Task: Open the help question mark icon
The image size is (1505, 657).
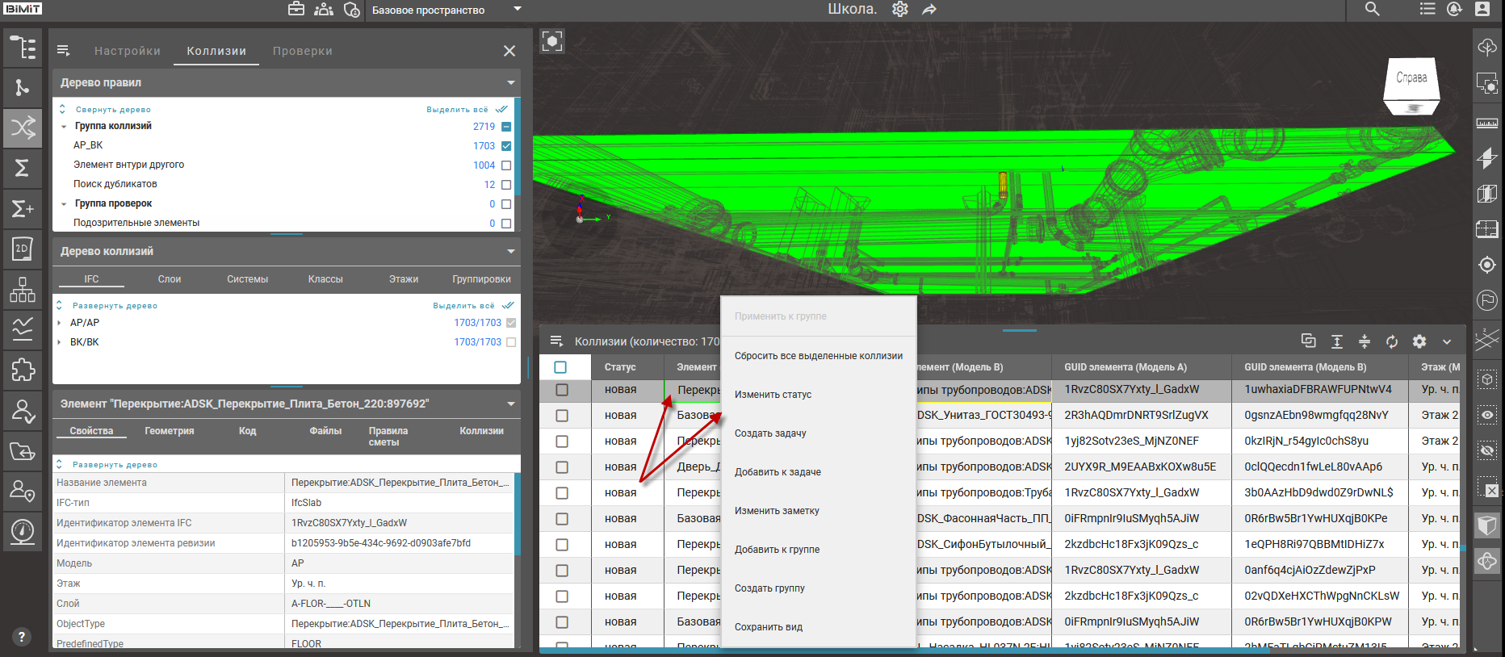Action: click(x=22, y=636)
